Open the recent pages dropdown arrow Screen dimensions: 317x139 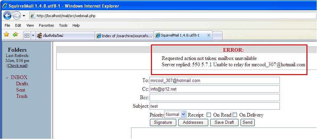pos(24,16)
